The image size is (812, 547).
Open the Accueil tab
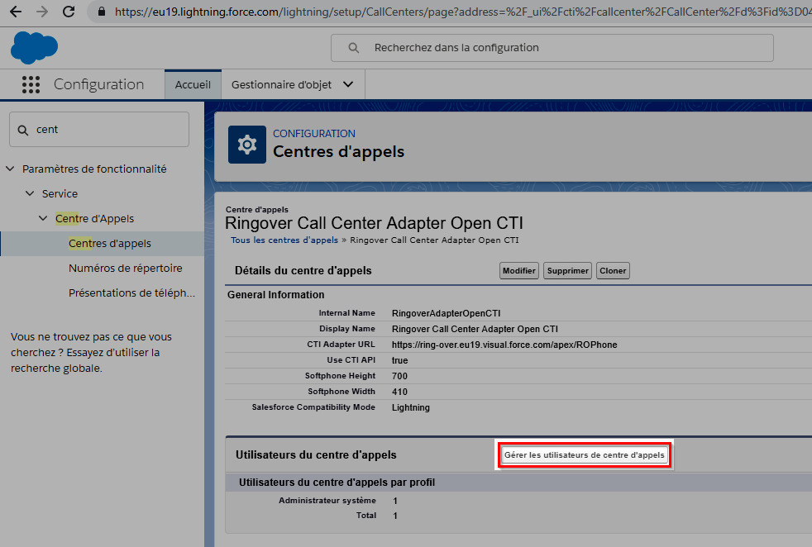pyautogui.click(x=193, y=84)
